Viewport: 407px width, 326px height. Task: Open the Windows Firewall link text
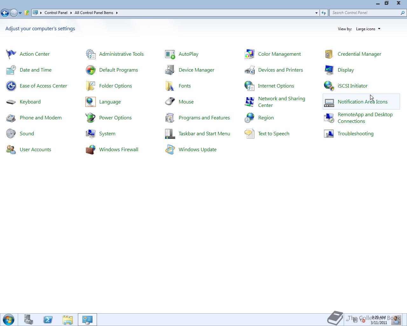(119, 150)
